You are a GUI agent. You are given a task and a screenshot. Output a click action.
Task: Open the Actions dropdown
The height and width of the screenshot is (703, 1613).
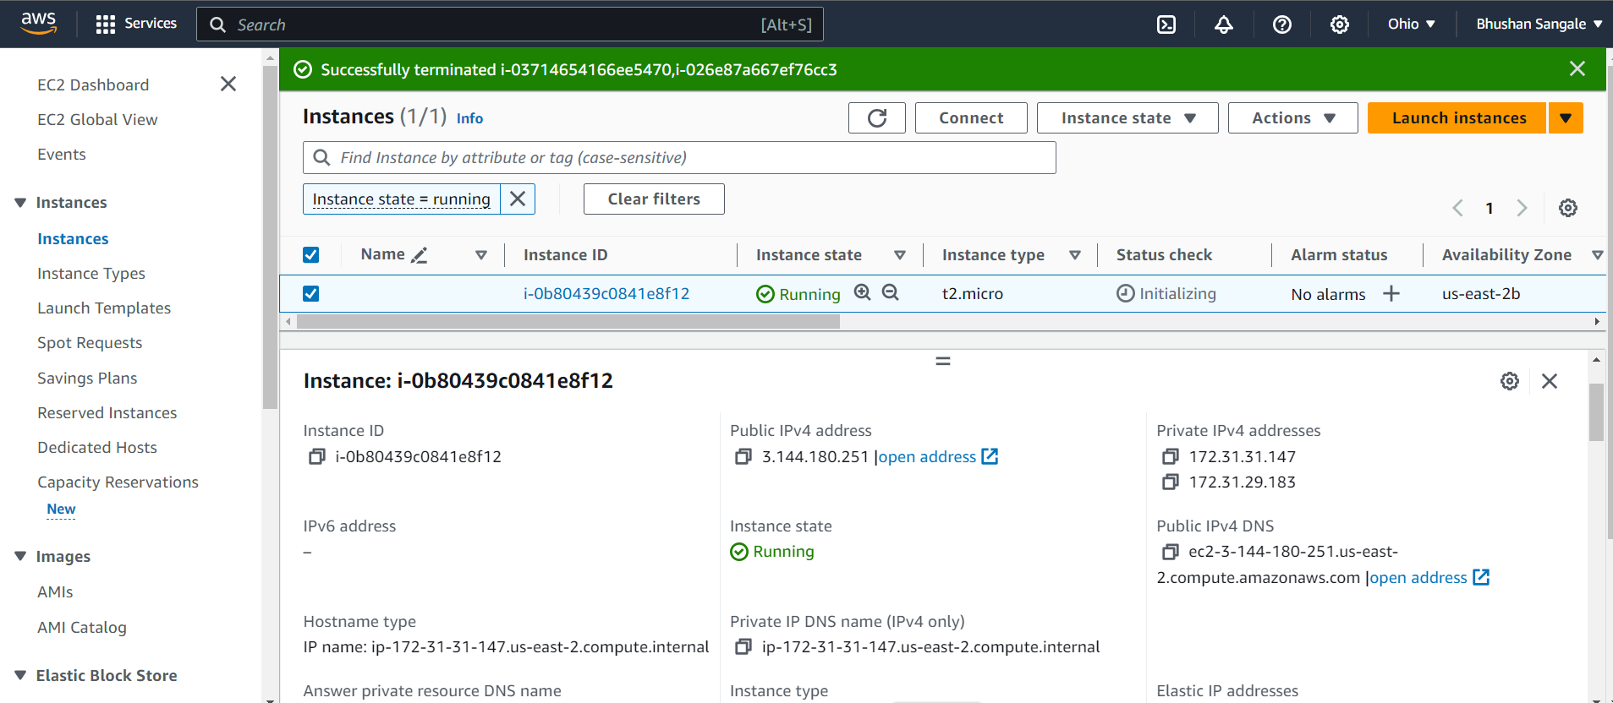[1292, 118]
